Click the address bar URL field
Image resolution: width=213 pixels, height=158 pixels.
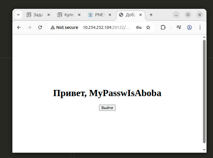click(106, 27)
